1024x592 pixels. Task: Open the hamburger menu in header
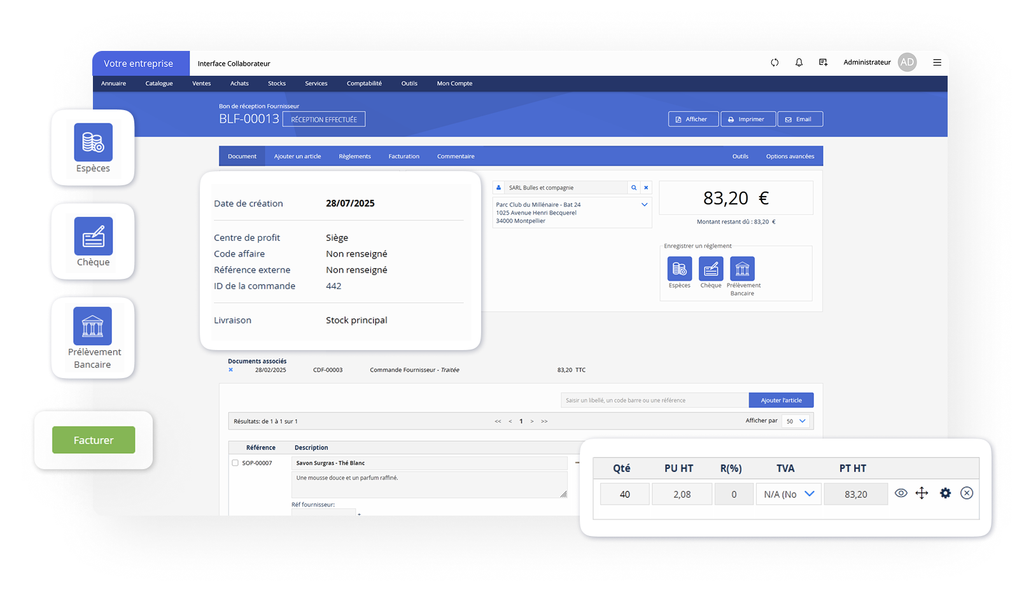(937, 62)
